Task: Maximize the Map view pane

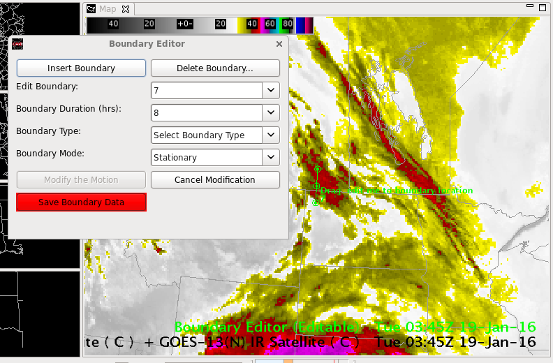Action: pyautogui.click(x=543, y=8)
